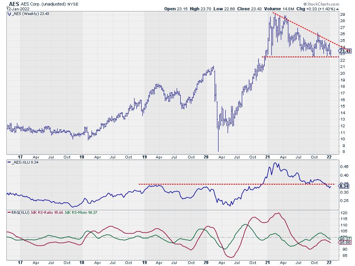Click the bar icon beside _AES (Weekly) legend
The image size is (355, 266).
pyautogui.click(x=9, y=14)
